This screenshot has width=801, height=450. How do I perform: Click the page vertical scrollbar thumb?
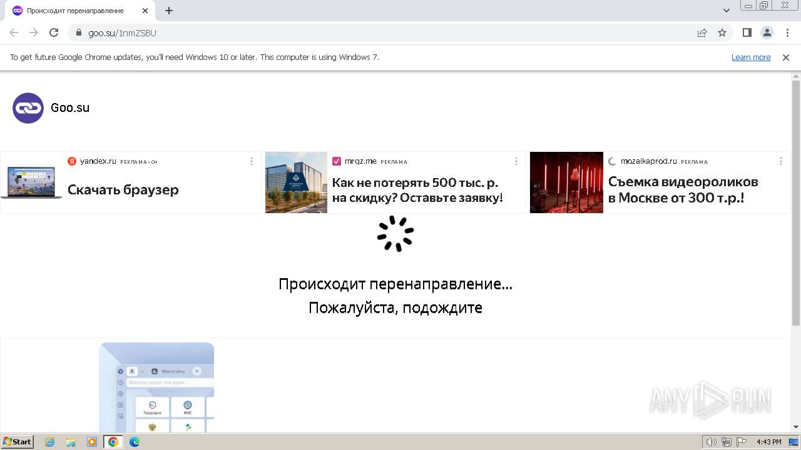pyautogui.click(x=796, y=203)
